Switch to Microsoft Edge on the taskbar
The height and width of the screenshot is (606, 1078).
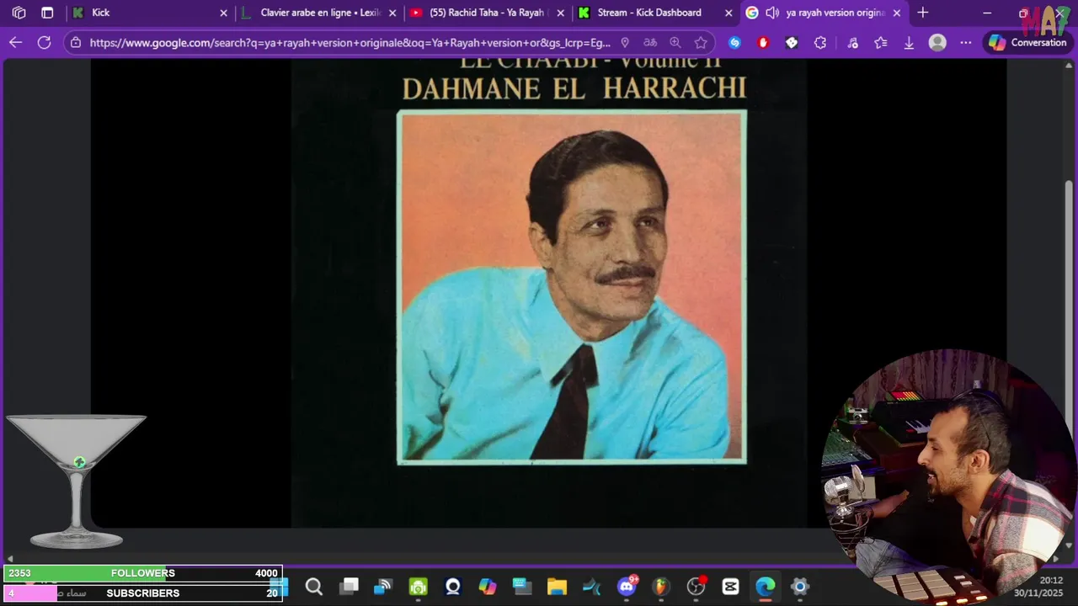click(766, 587)
